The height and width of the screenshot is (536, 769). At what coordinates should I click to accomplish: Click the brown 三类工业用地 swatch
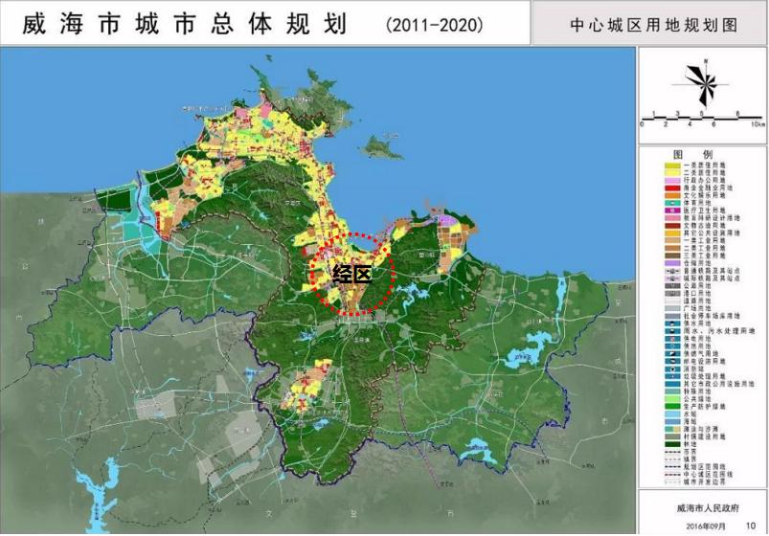pos(671,256)
